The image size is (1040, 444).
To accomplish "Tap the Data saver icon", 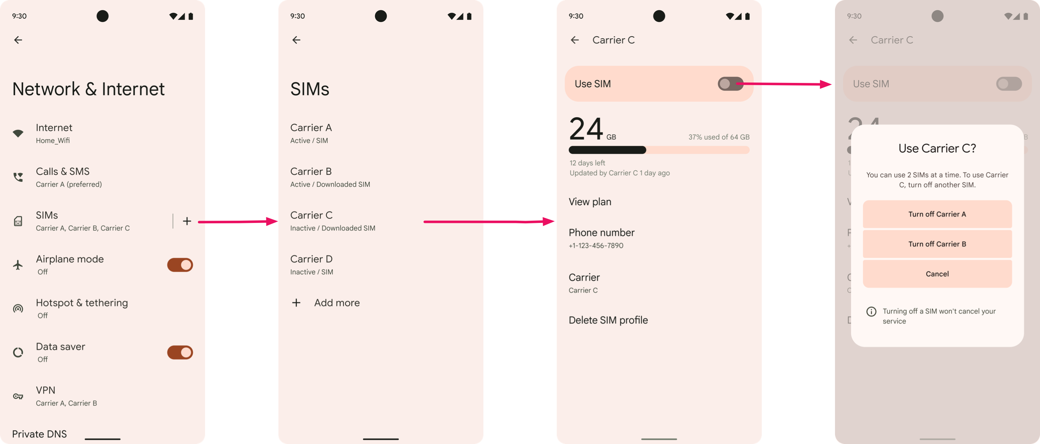I will click(18, 352).
